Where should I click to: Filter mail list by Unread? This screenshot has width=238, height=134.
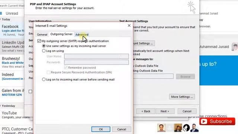point(12,13)
